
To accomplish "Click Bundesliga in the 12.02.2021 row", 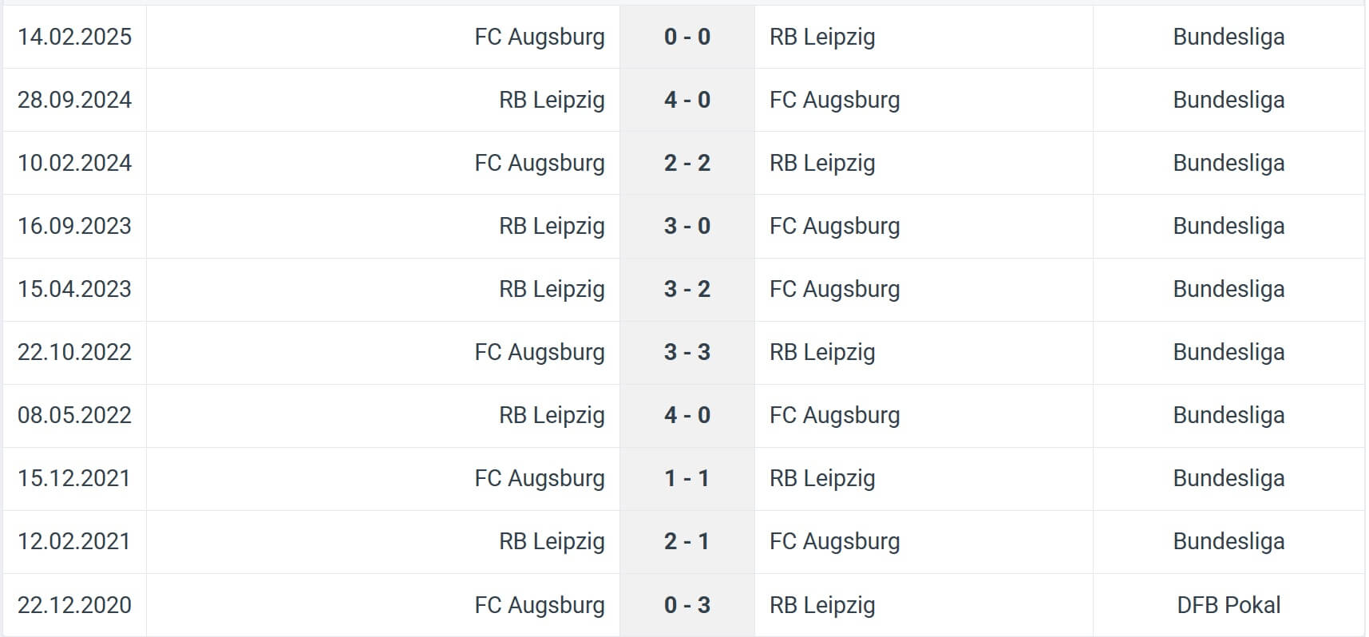I will click(x=1229, y=541).
